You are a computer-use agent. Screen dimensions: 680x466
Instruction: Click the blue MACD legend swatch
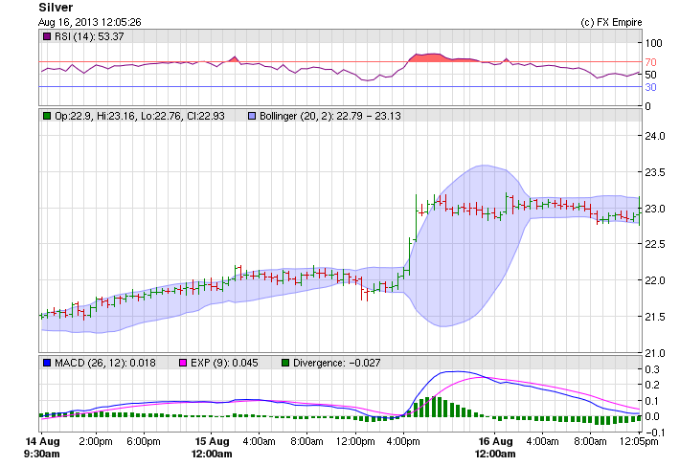[47, 363]
